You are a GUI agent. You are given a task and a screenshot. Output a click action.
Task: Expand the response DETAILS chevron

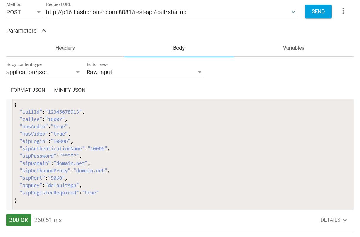[345, 220]
